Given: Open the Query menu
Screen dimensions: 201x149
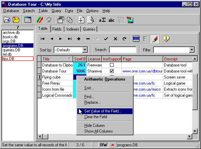Looking at the screenshot, I should [x=56, y=11].
